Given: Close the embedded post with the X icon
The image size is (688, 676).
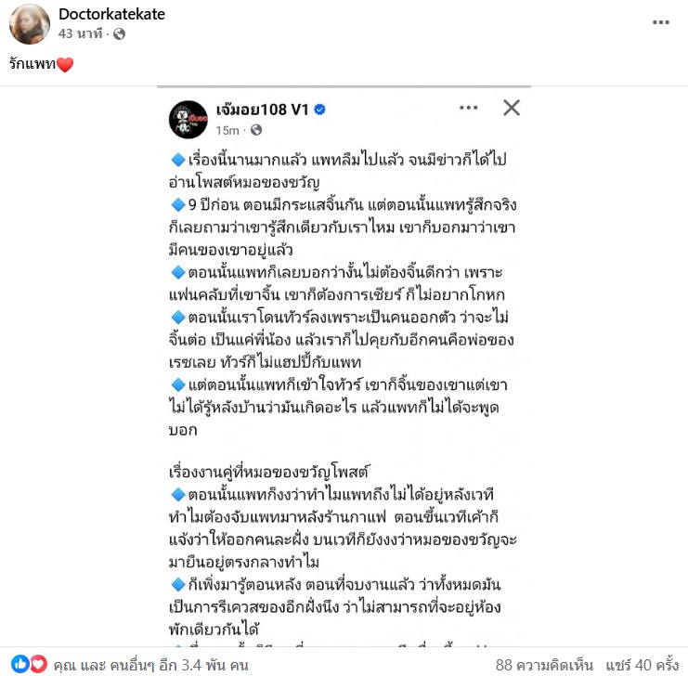Looking at the screenshot, I should coord(512,108).
